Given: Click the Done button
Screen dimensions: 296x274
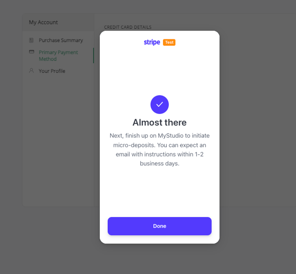Looking at the screenshot, I should click(x=159, y=226).
